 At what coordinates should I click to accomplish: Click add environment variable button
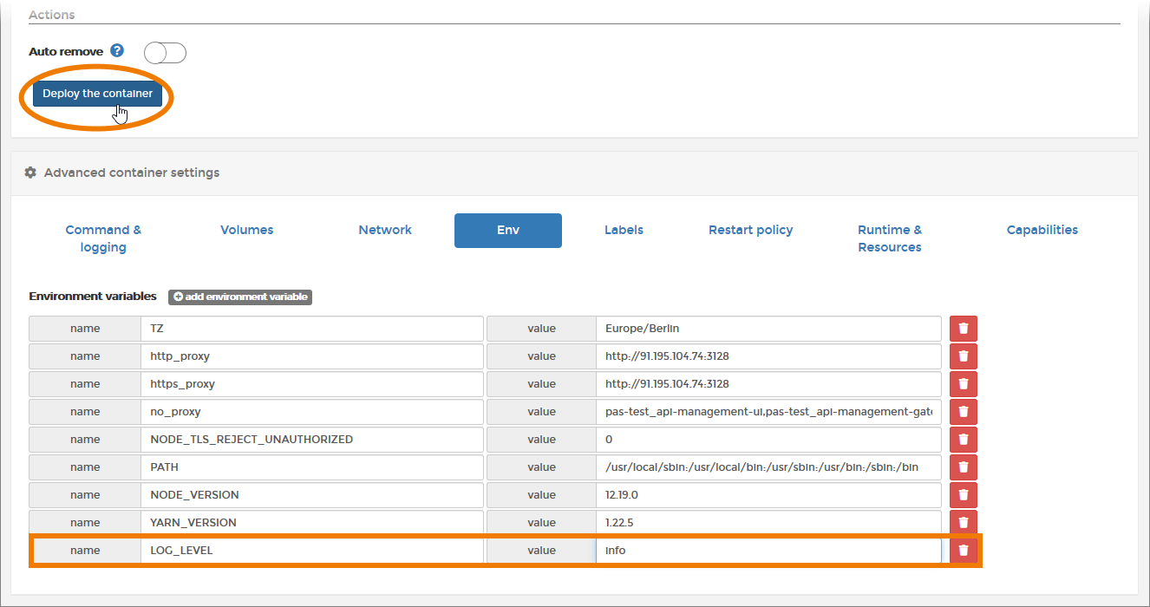(239, 297)
